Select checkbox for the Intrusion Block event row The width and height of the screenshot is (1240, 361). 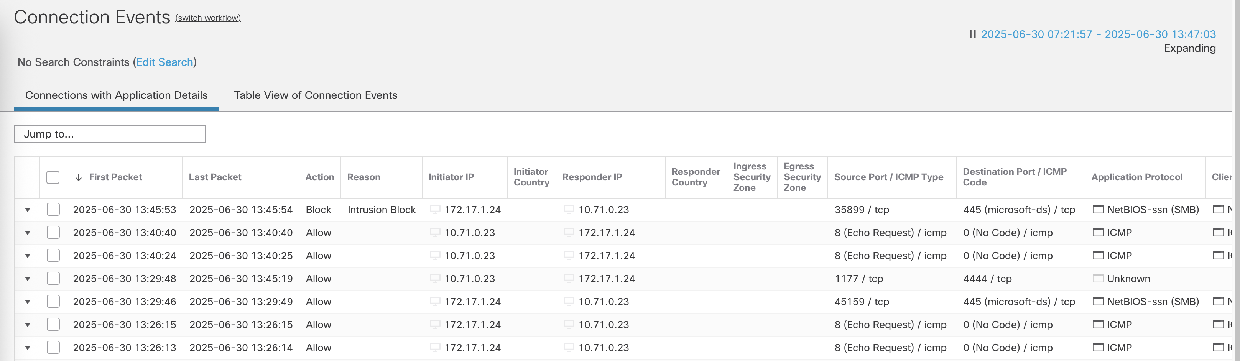[53, 209]
